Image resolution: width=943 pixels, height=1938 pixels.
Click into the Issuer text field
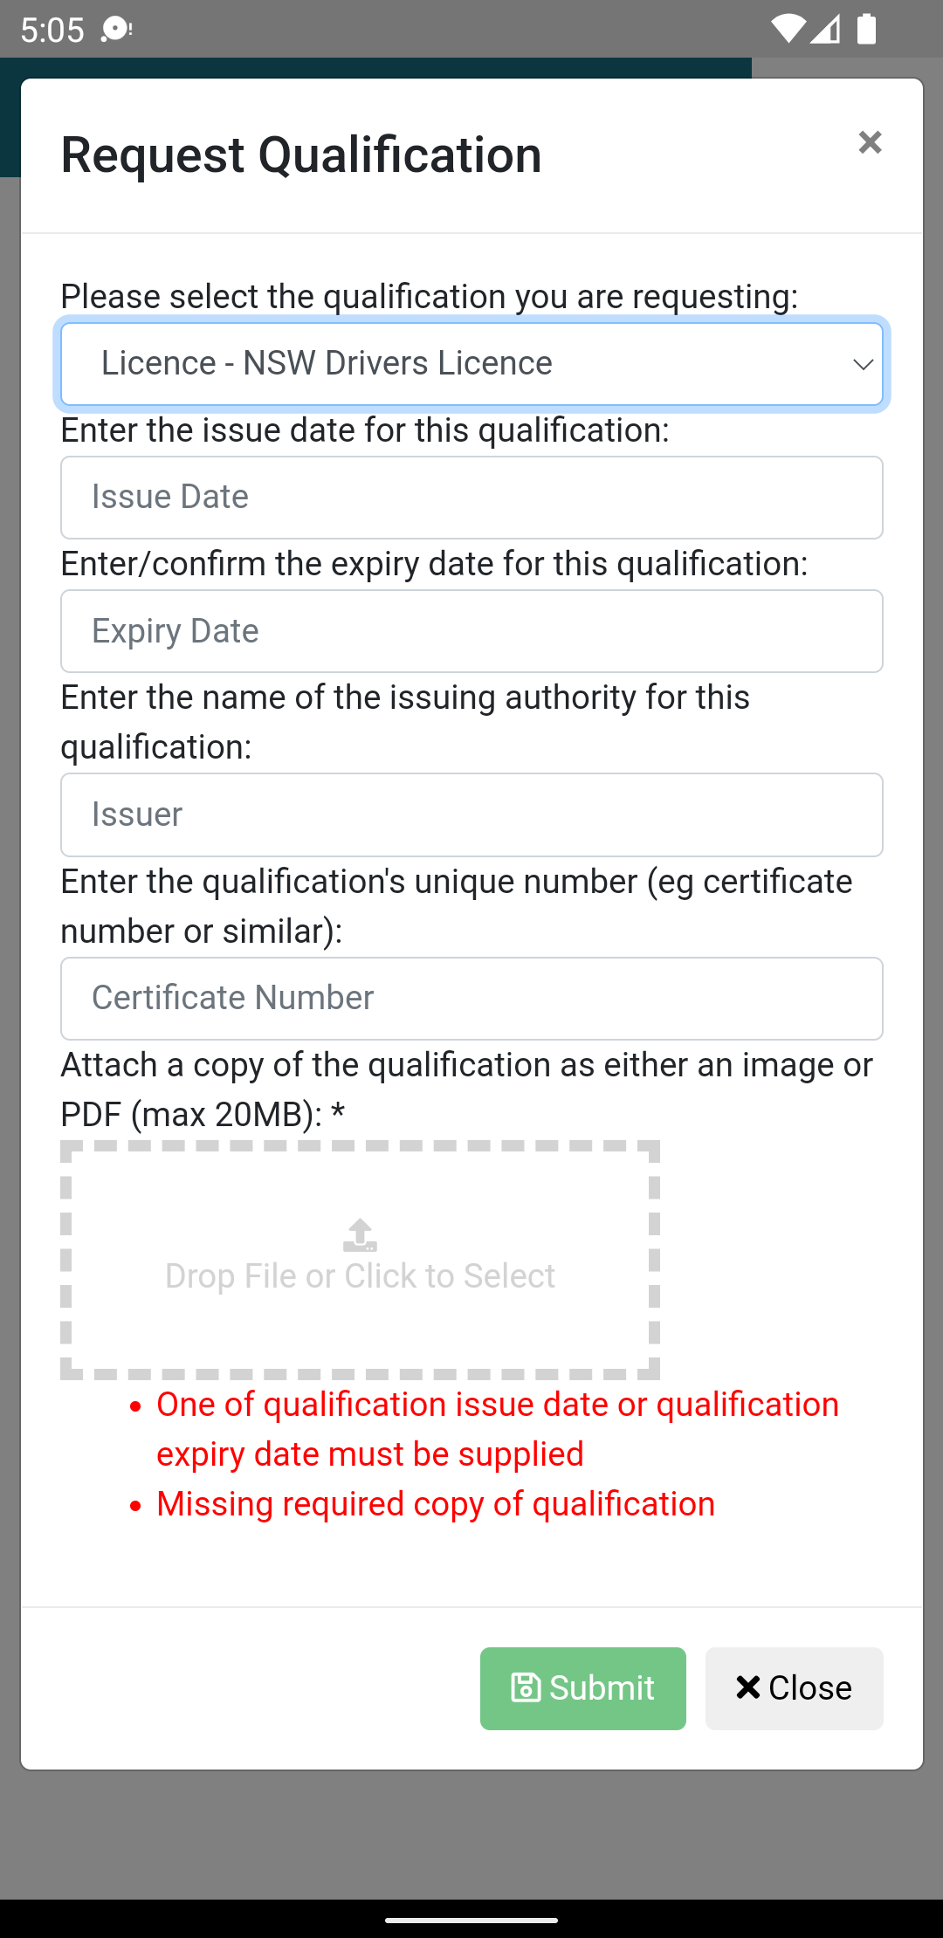[471, 814]
